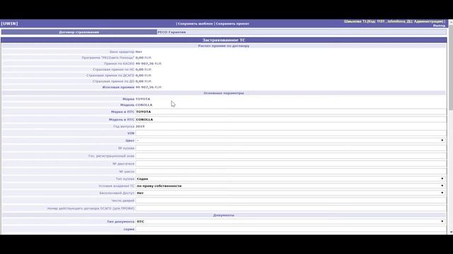Viewport: 453px width, 254px height.
Task: Click the 'Основные параметры' subheader
Action: pyautogui.click(x=224, y=93)
